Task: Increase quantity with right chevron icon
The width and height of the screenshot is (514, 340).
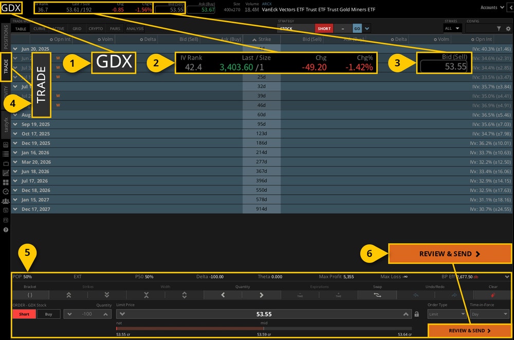Action: (261, 295)
